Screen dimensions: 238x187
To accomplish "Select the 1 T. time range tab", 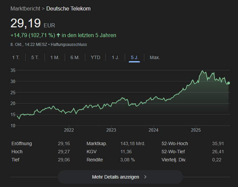I will pos(16,57).
